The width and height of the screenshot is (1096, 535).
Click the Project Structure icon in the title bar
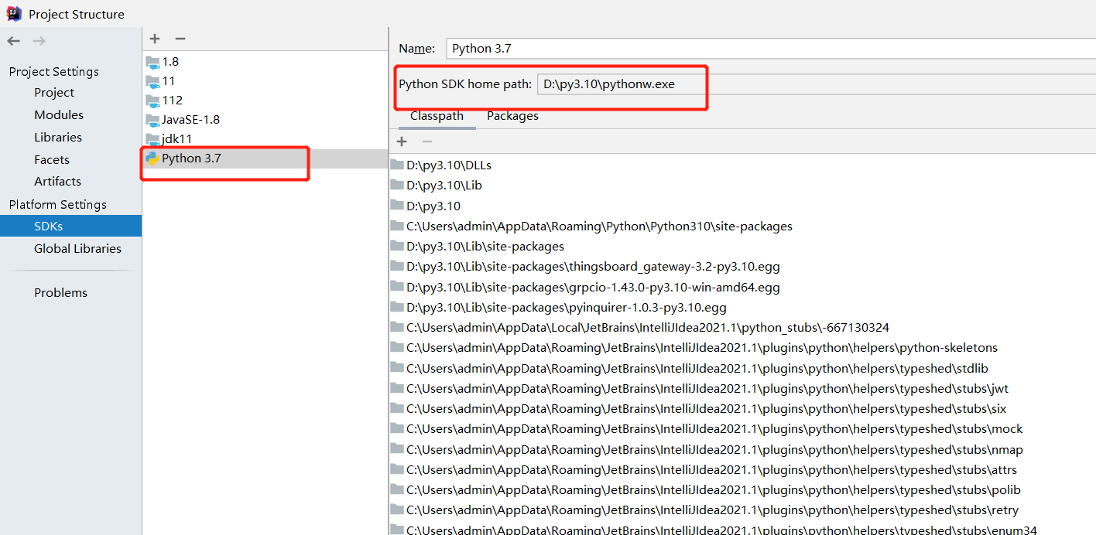(x=13, y=13)
